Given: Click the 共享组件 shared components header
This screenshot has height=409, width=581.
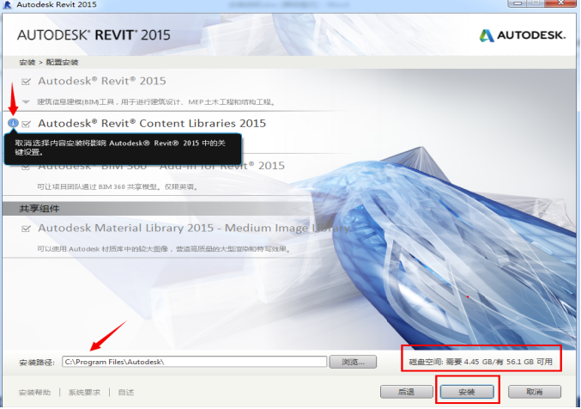Looking at the screenshot, I should coord(39,209).
